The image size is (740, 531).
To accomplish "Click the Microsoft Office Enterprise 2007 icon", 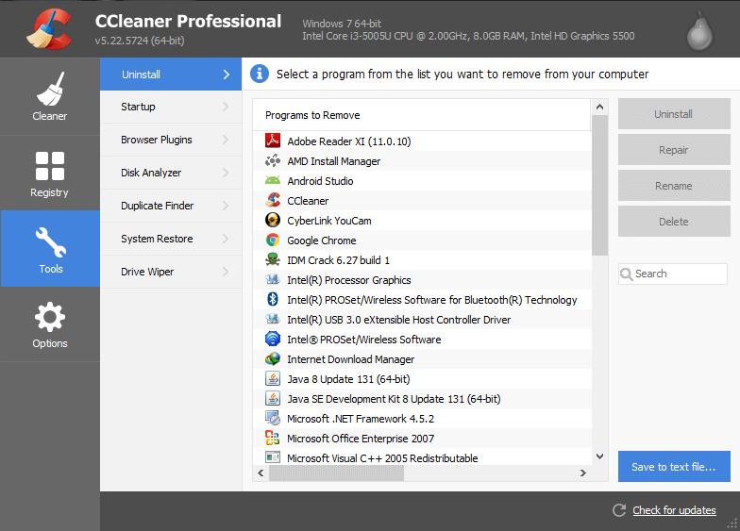I will click(x=272, y=438).
